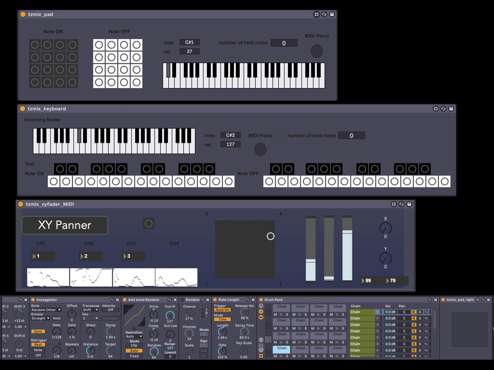Click the Arpeggiator hot-swap preset icon
The width and height of the screenshot is (494, 370).
click(111, 300)
